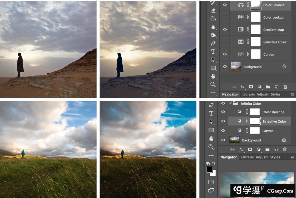The width and height of the screenshot is (296, 198).
Task: Swap foreground and background colors
Action: click(x=214, y=163)
